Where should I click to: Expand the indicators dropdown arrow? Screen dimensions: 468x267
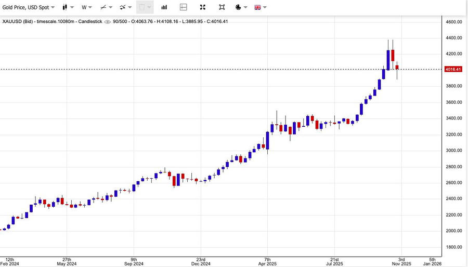click(x=130, y=8)
